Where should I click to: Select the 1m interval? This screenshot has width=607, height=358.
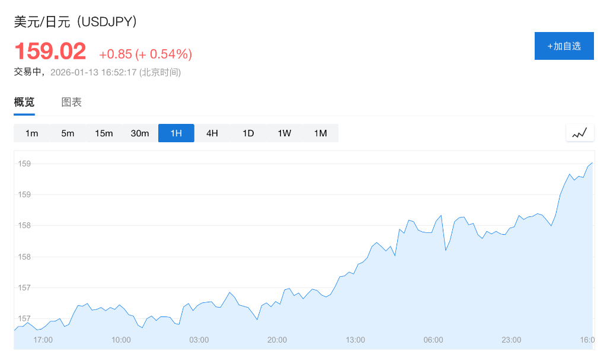click(x=31, y=133)
